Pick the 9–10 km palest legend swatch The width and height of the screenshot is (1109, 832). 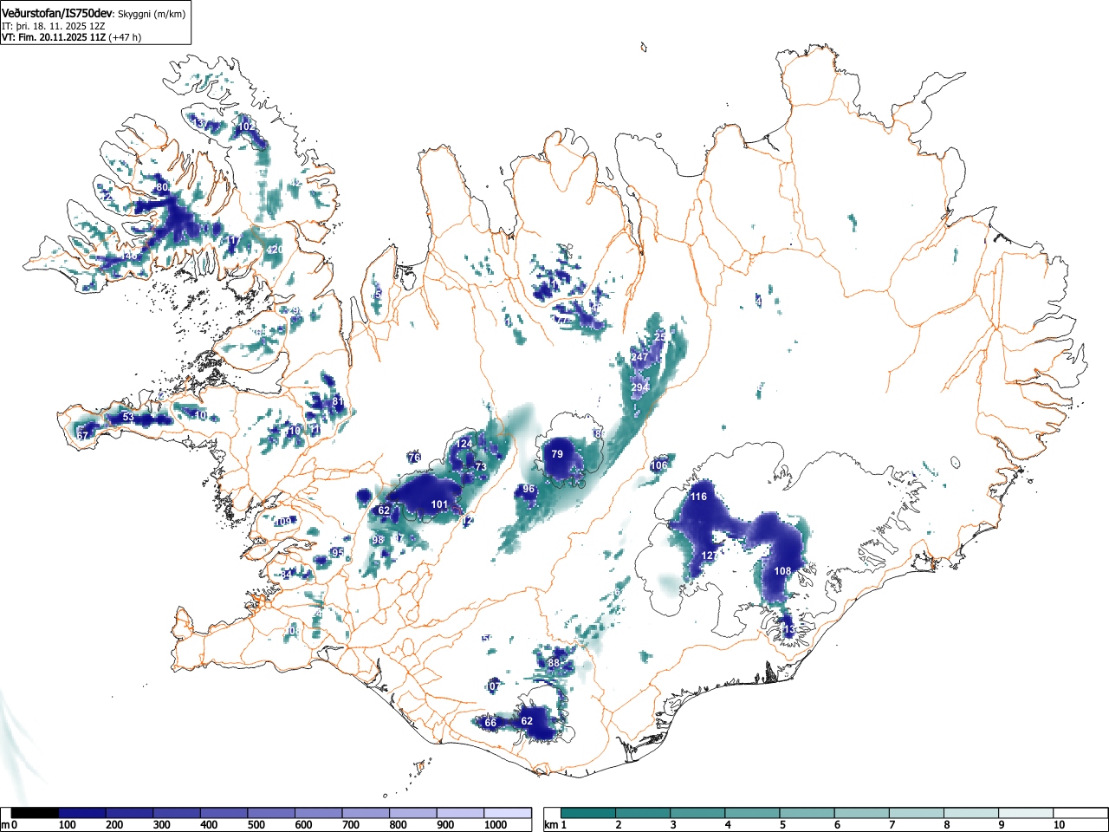[1026, 813]
